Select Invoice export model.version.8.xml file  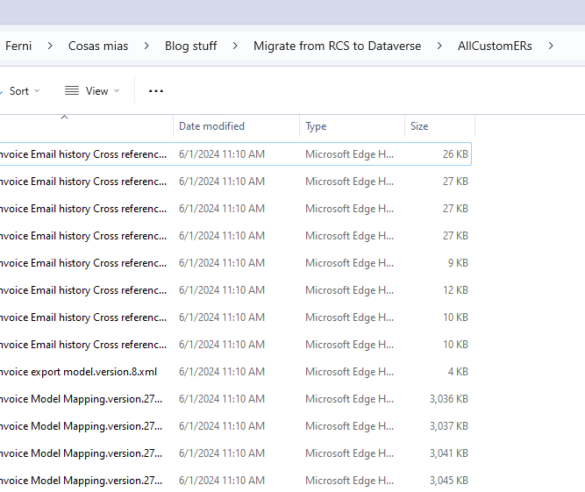click(x=79, y=372)
